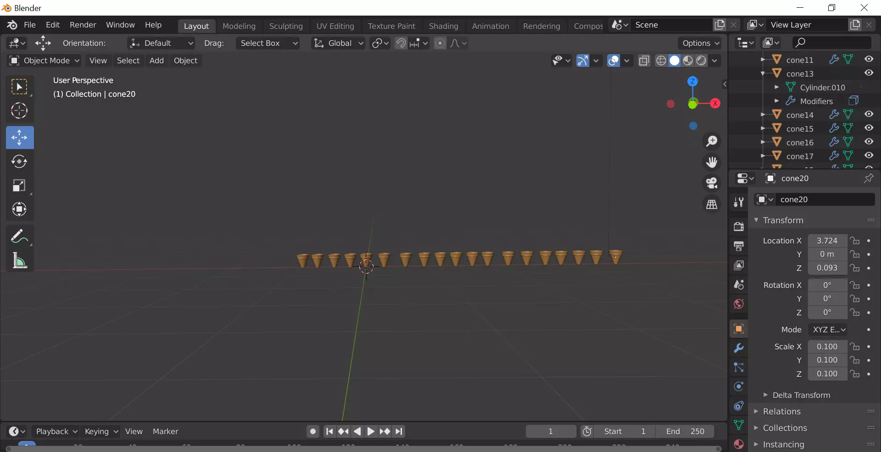Click the play animation button
The height and width of the screenshot is (452, 881).
coord(371,431)
